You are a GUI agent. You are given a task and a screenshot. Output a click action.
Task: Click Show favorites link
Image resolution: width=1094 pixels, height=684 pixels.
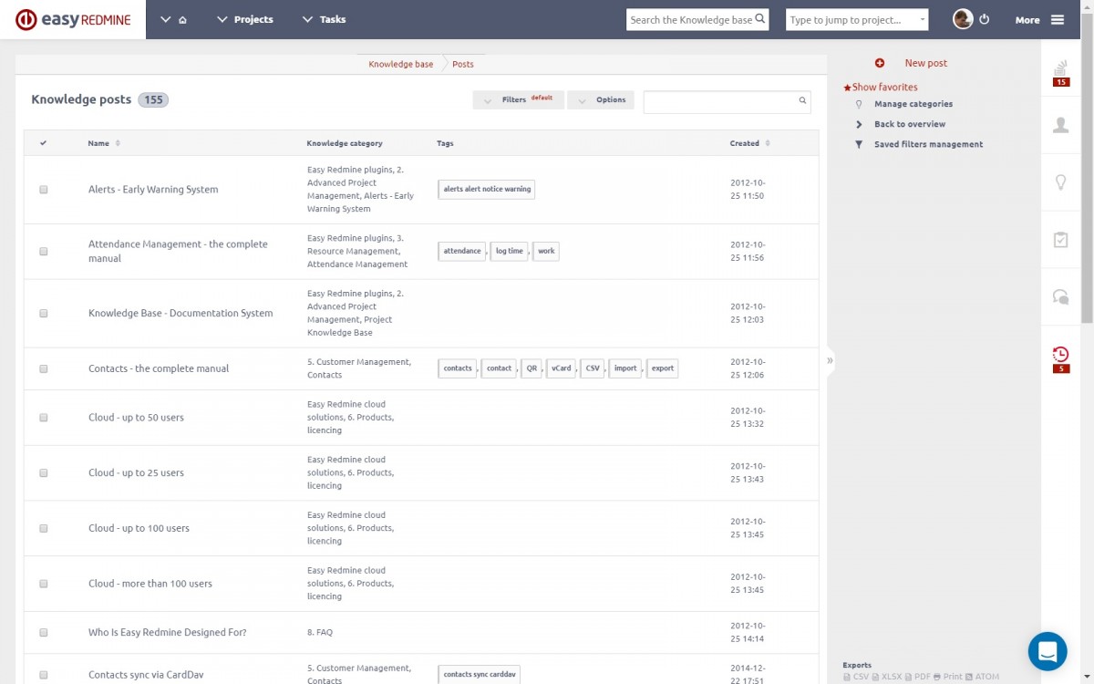click(885, 88)
